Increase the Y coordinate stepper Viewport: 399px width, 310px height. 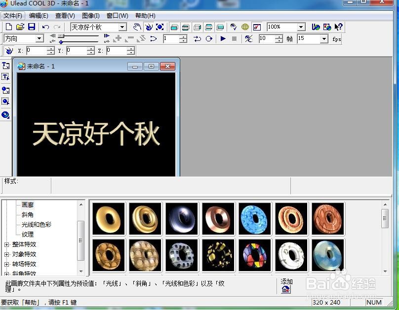tap(90, 49)
